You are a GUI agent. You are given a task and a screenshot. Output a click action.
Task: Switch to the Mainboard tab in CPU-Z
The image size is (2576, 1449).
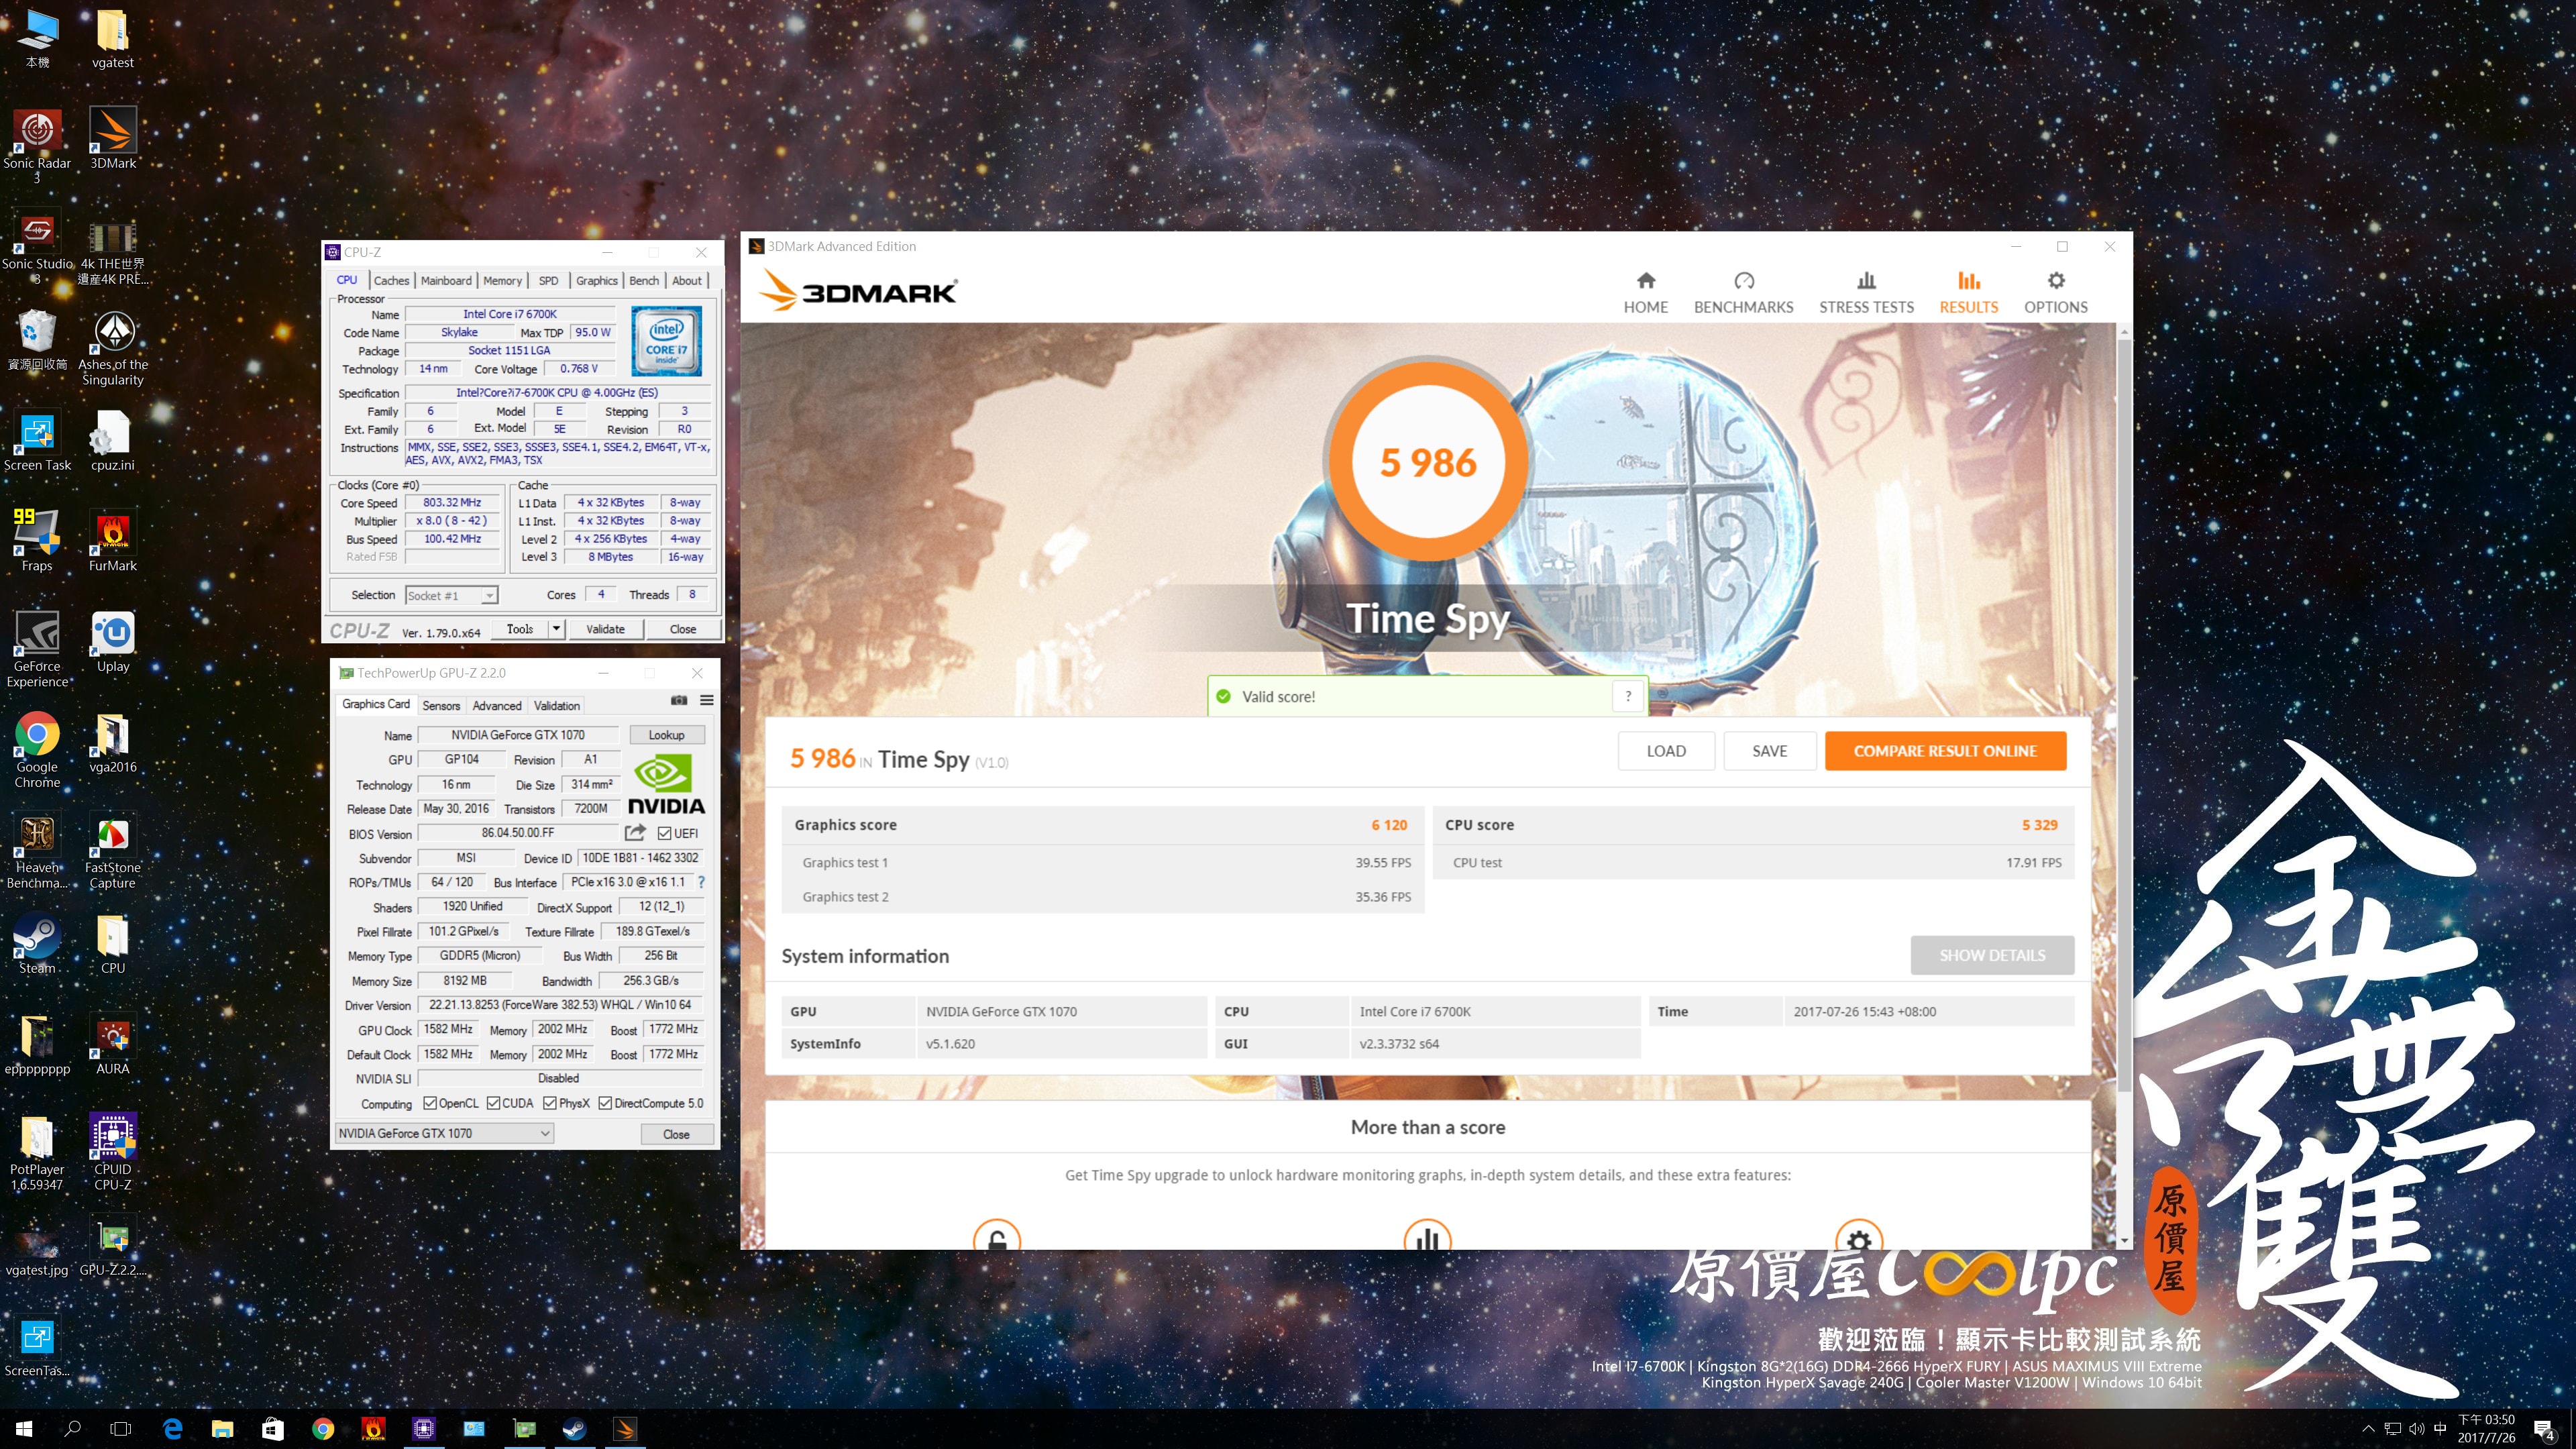tap(446, 281)
